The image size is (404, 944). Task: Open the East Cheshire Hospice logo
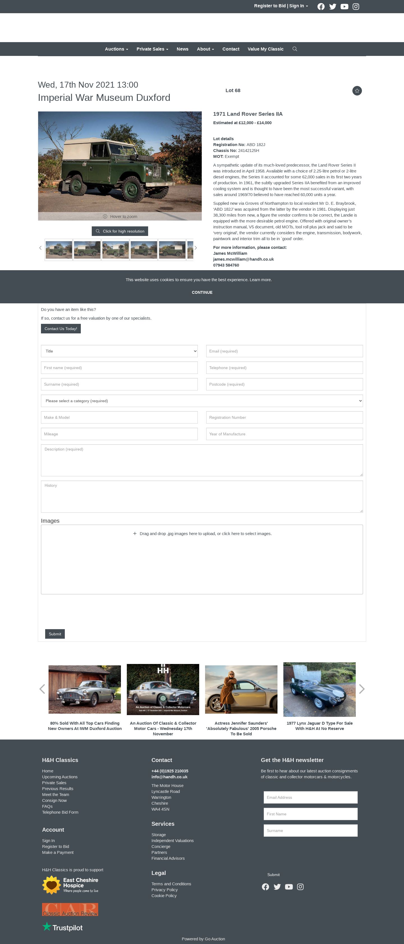[x=70, y=885]
